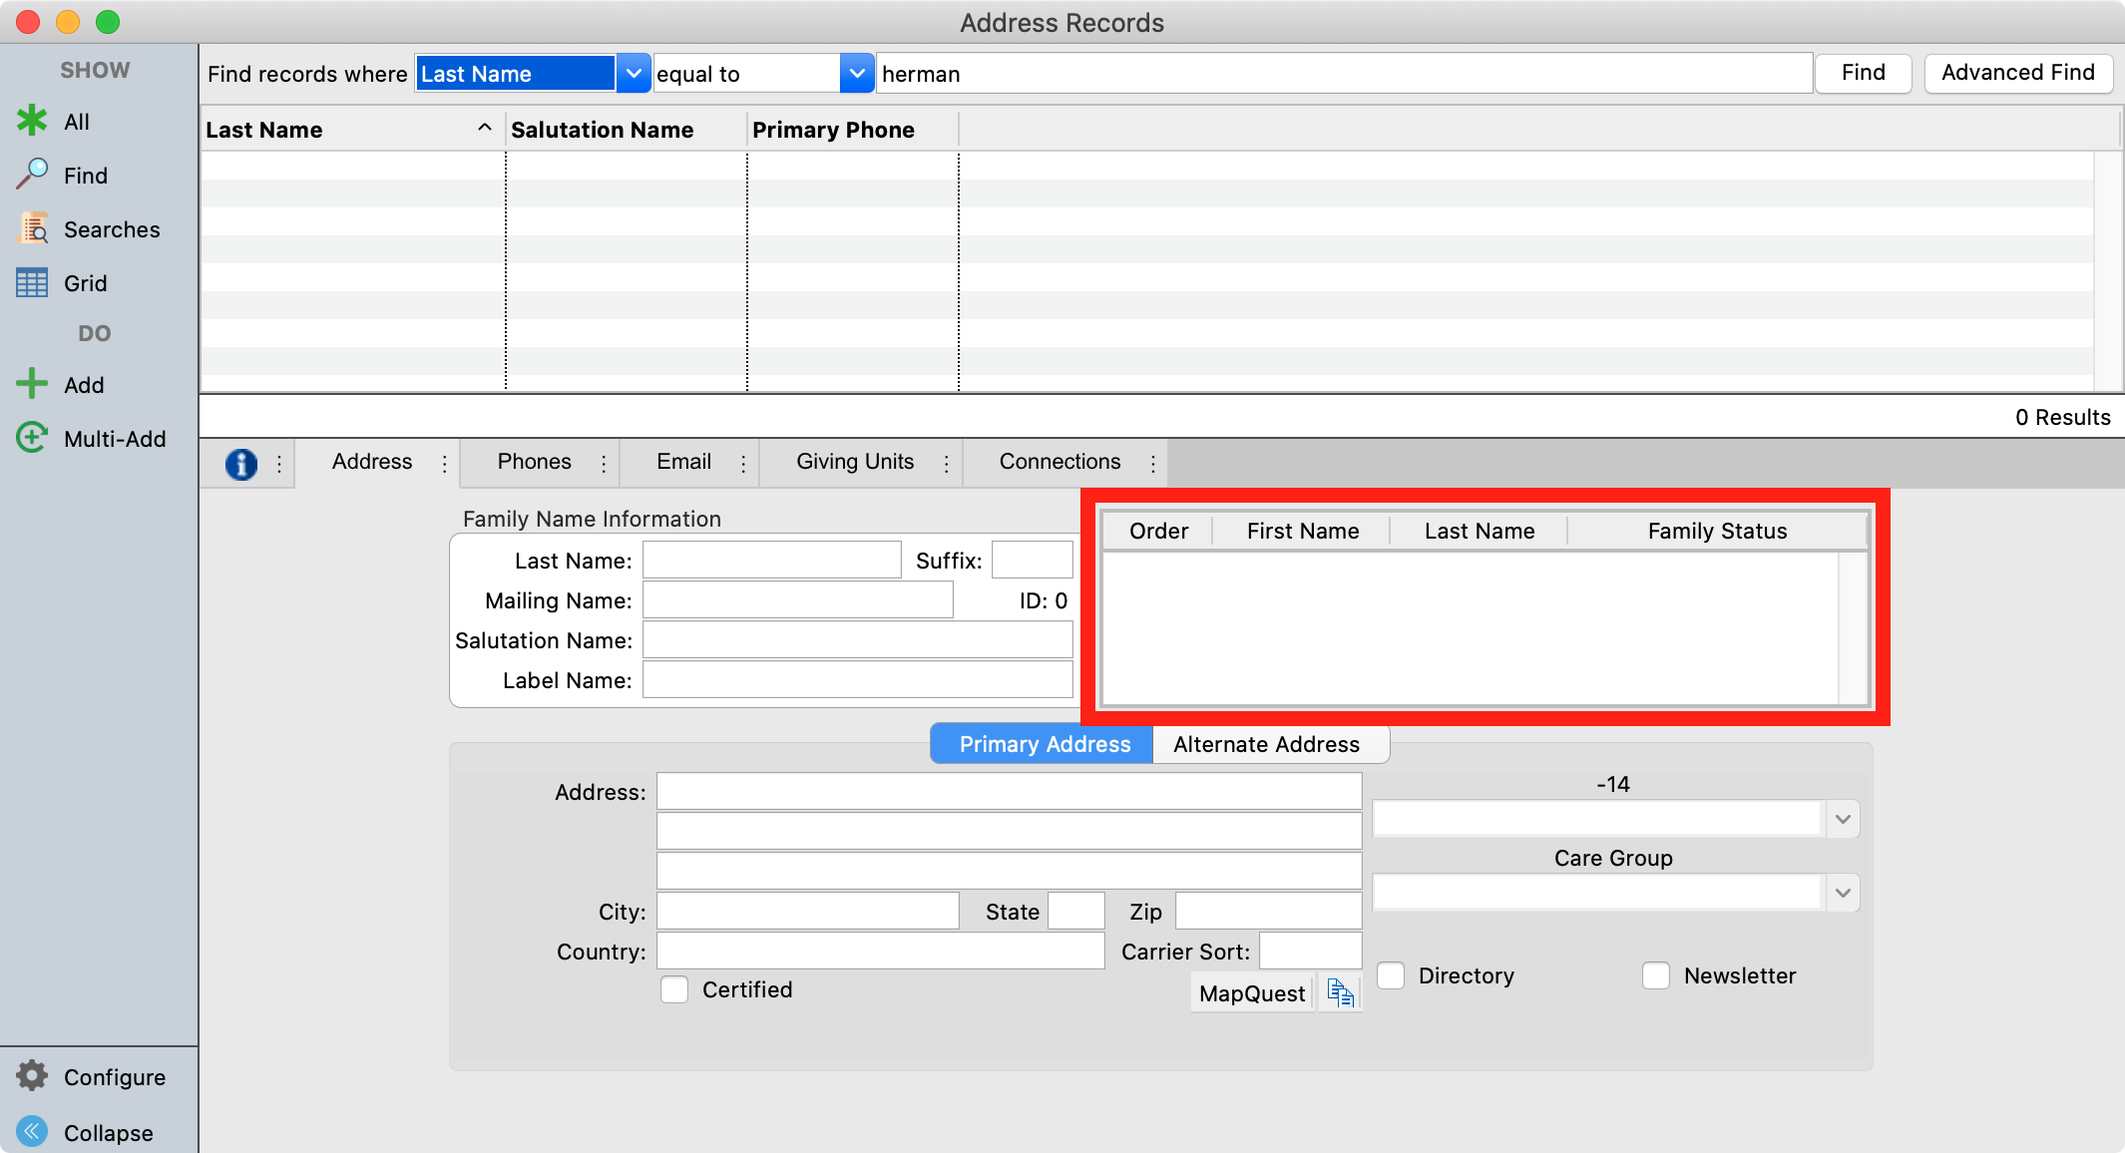
Task: Click the Salutation Name input field
Action: click(x=857, y=640)
